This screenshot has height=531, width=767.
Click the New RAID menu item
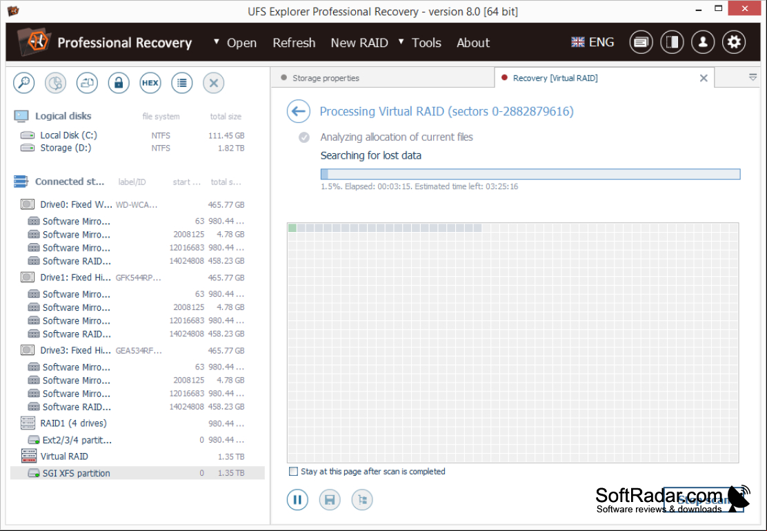tap(359, 43)
